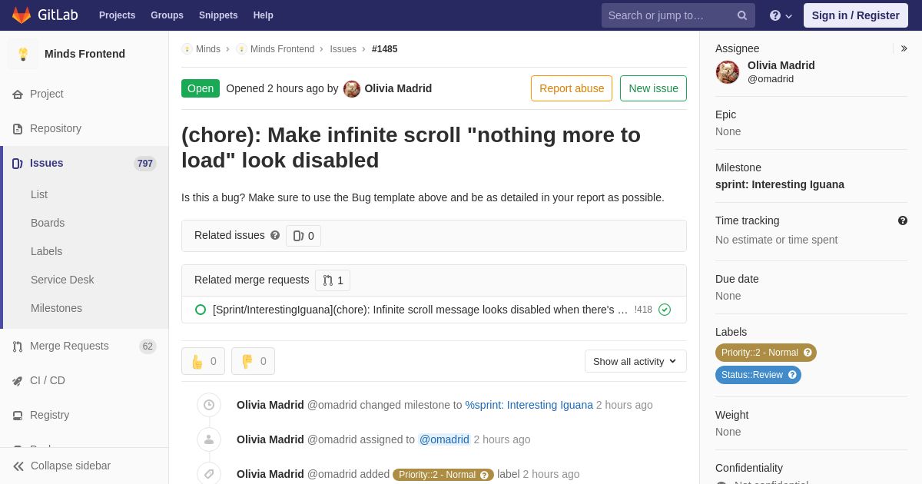Click the New issue button
922x484 pixels.
click(x=653, y=88)
